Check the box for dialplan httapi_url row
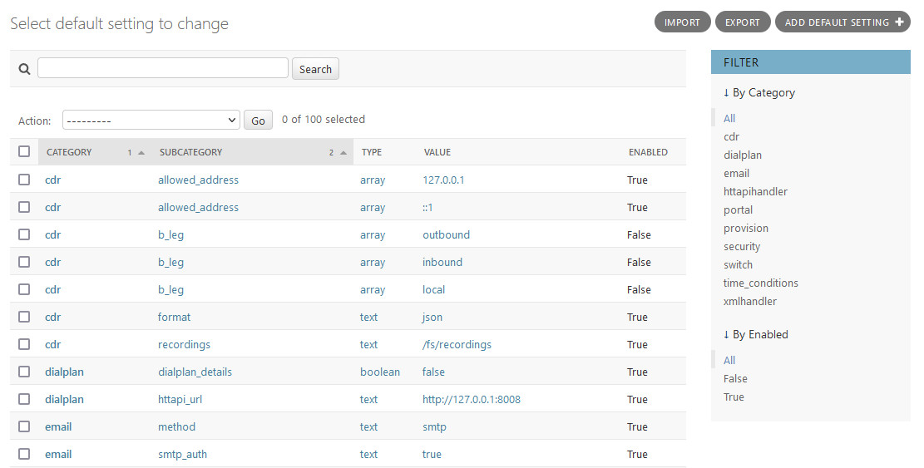Image resolution: width=924 pixels, height=468 pixels. click(x=24, y=399)
